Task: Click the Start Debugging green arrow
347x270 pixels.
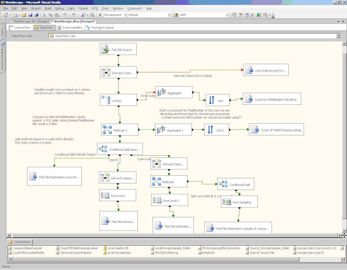Action: pyautogui.click(x=100, y=15)
